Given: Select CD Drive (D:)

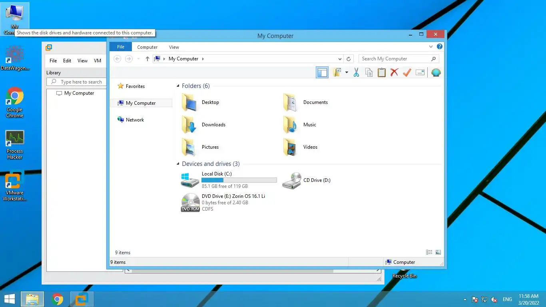Looking at the screenshot, I should coord(307,180).
